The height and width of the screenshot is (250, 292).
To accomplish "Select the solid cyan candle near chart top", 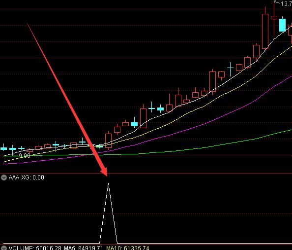I will [282, 25].
